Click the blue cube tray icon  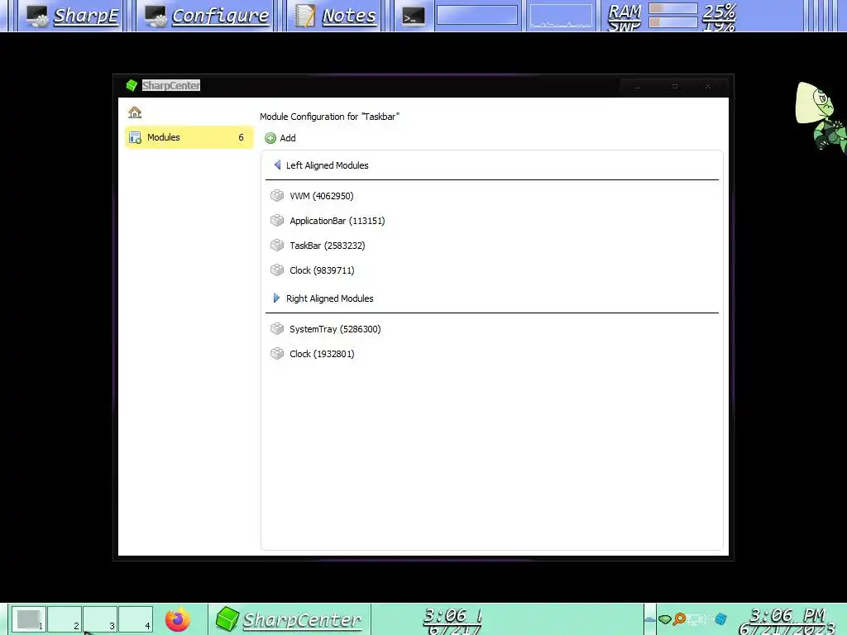click(720, 618)
